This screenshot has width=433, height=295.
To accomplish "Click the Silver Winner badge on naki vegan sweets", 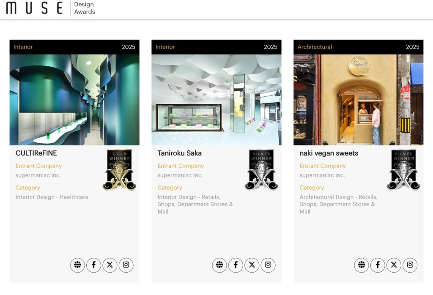I will (403, 170).
